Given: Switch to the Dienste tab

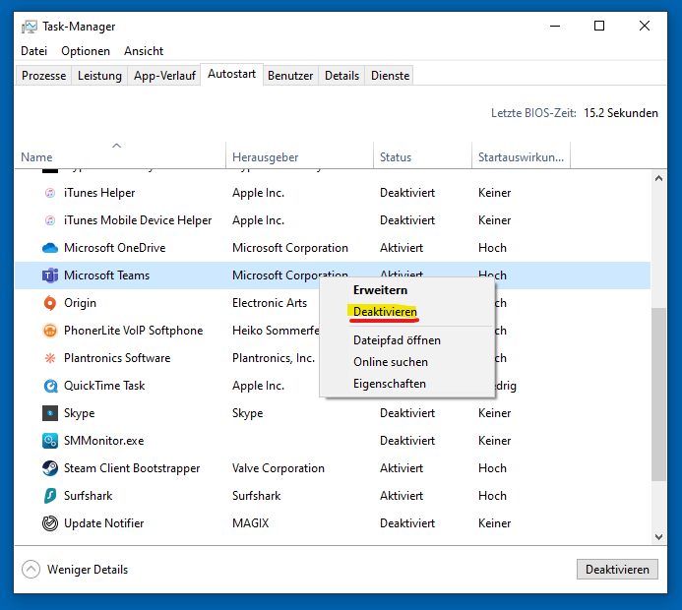Looking at the screenshot, I should (390, 76).
